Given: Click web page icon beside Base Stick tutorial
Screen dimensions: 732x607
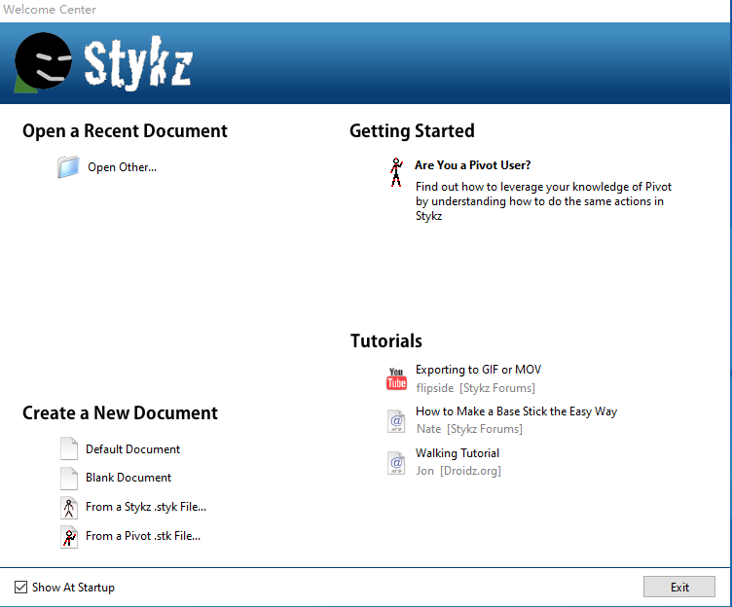Looking at the screenshot, I should pos(396,421).
